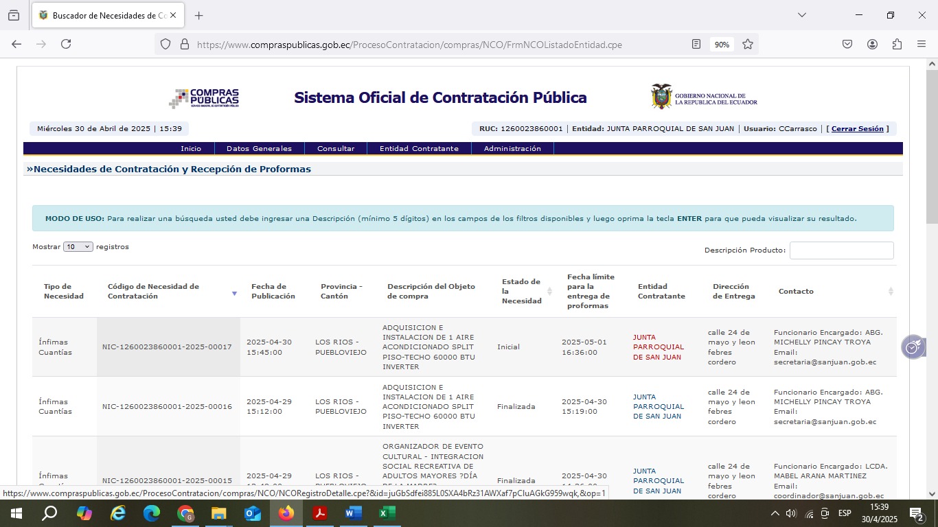This screenshot has width=938, height=527.
Task: Click the Firefox reload page icon
Action: (x=66, y=44)
